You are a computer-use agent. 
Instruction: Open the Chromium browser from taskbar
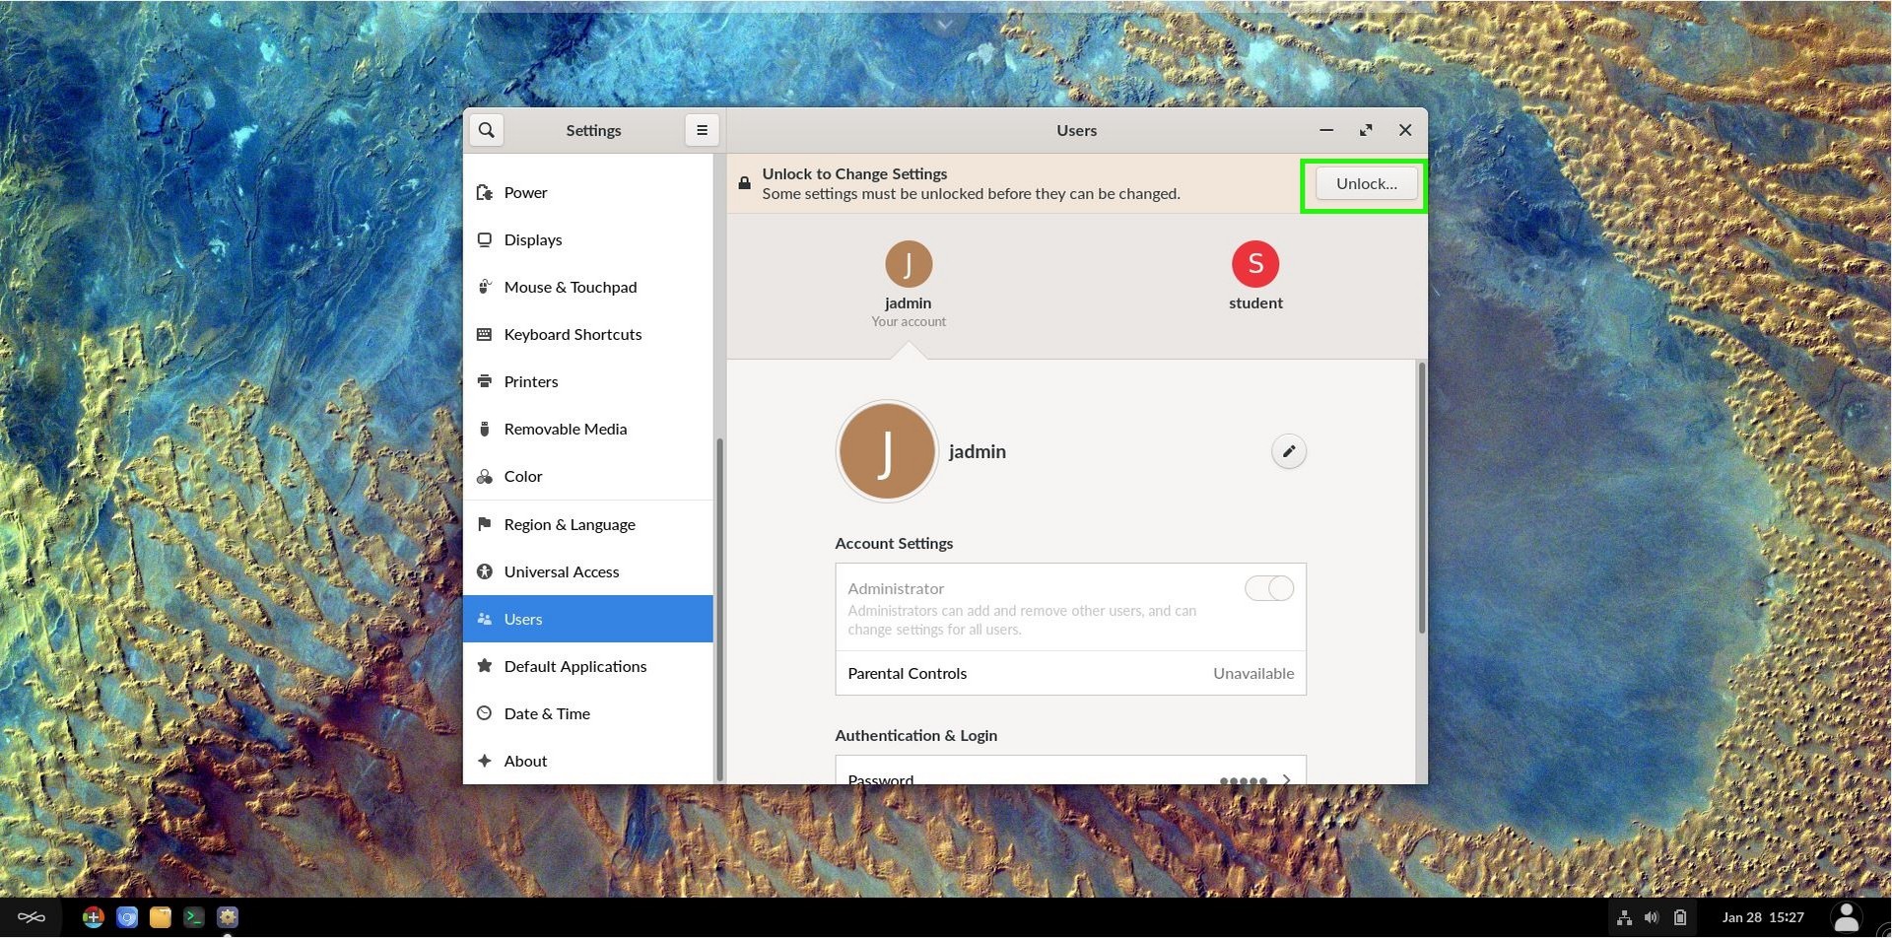(127, 917)
